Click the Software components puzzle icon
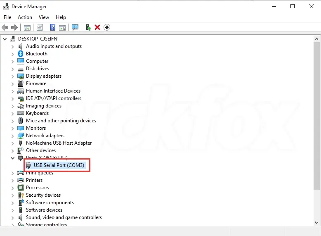The image size is (321, 236). 21,203
